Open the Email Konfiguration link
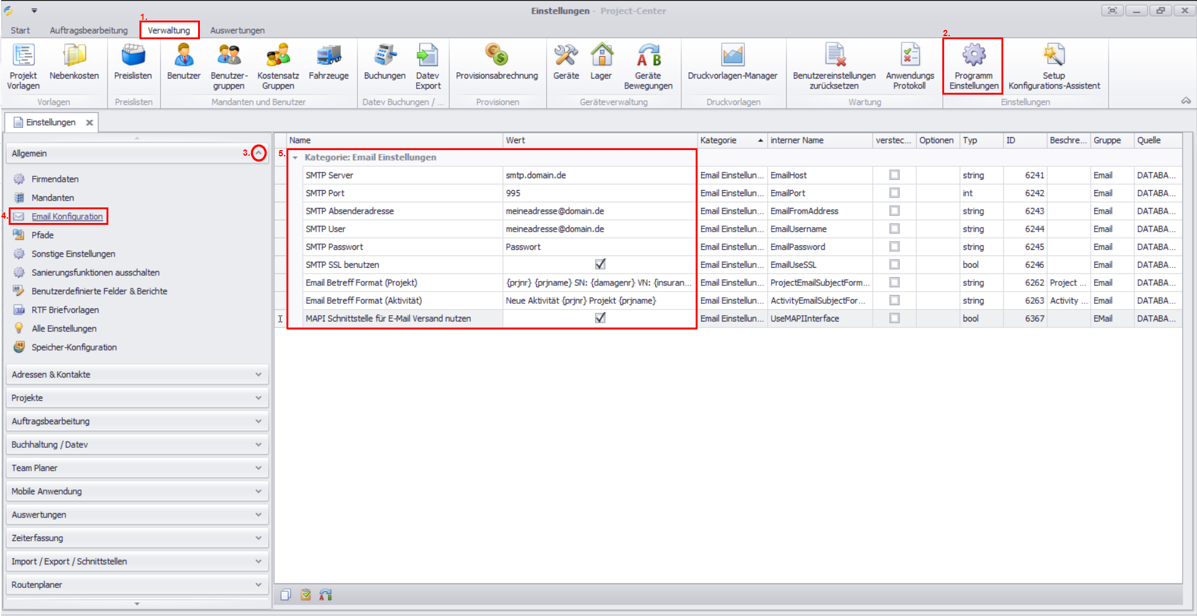Viewport: 1197px width, 616px height. click(67, 217)
